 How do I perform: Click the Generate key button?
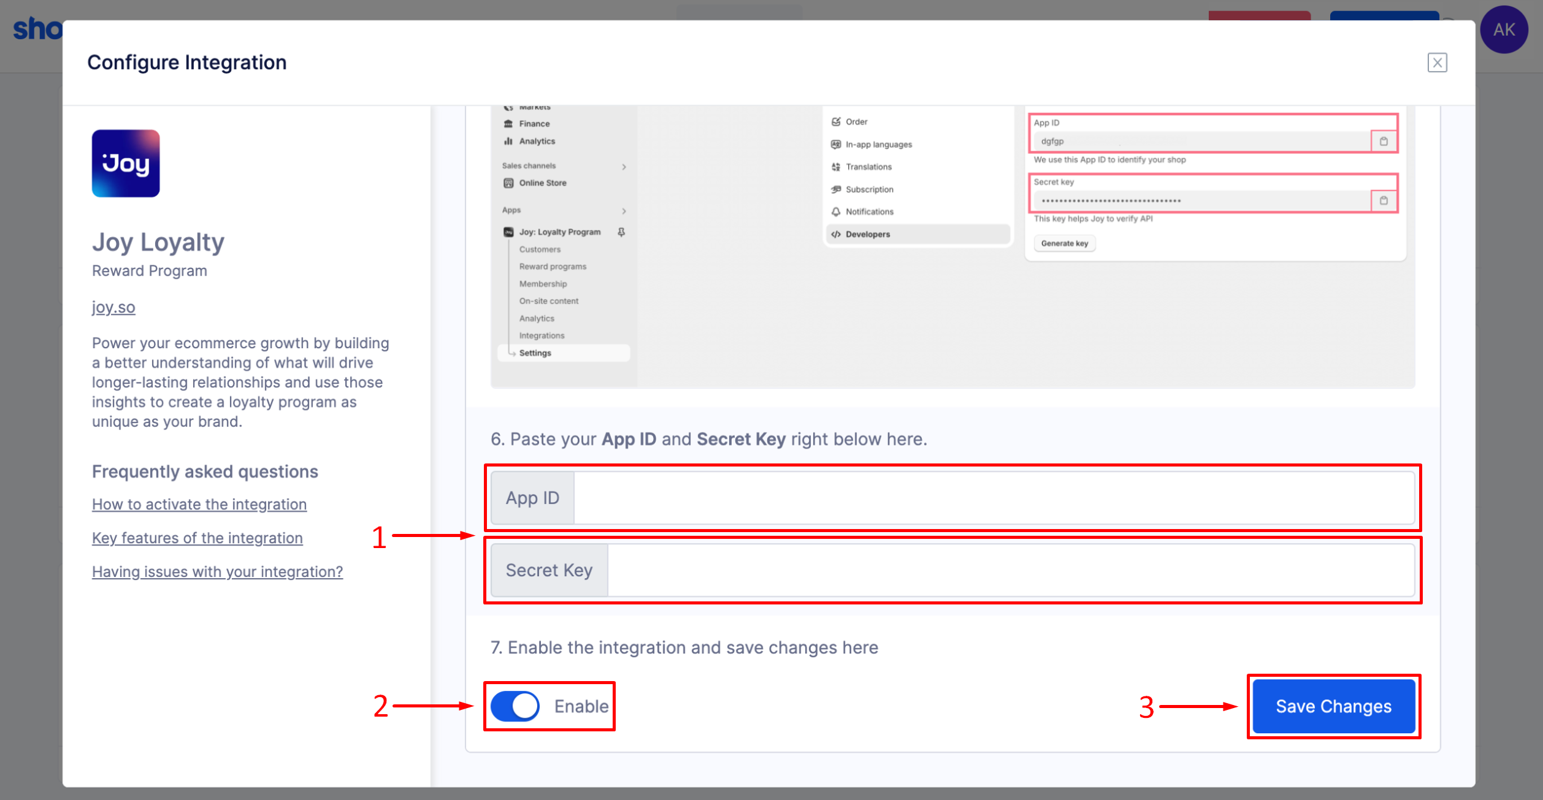pyautogui.click(x=1065, y=243)
